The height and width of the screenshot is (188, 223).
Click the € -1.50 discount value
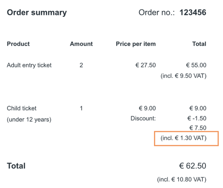click(196, 119)
